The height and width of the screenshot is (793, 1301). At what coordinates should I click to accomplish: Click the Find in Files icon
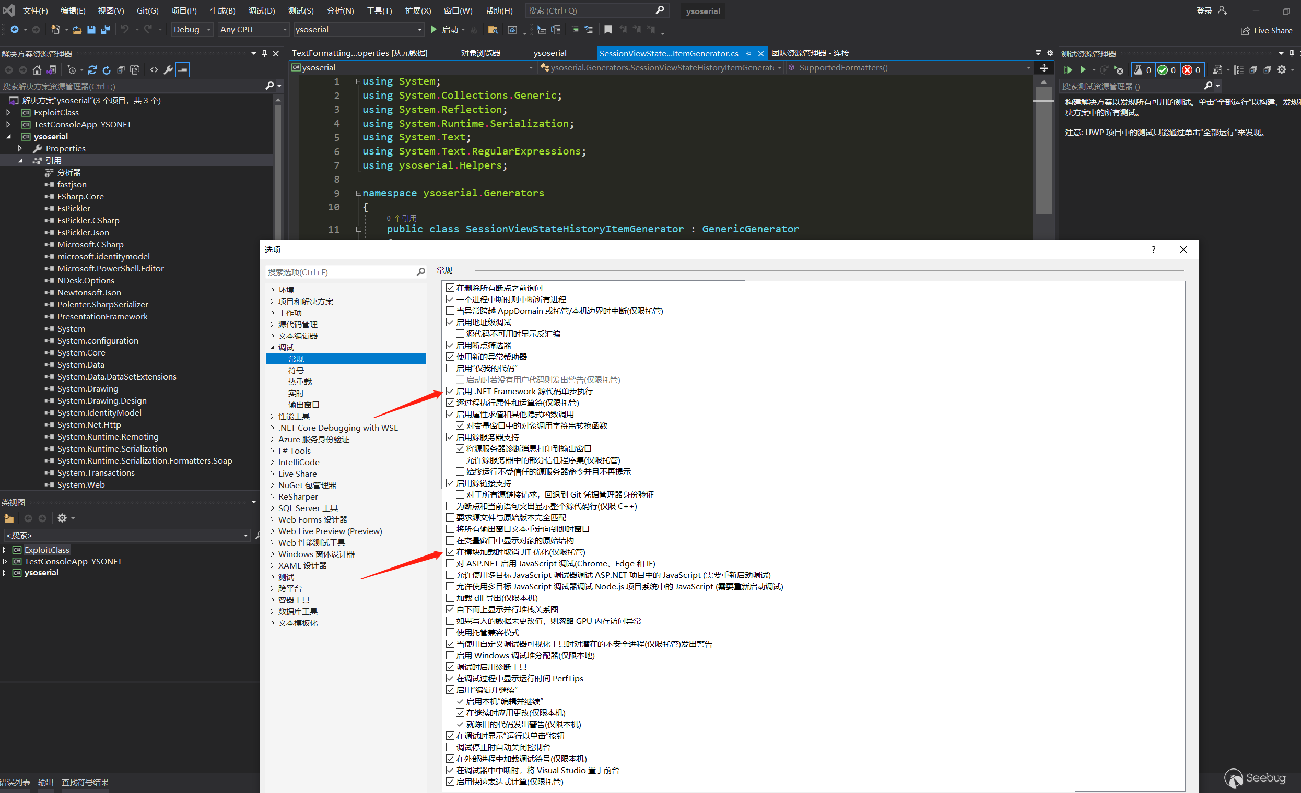coord(493,30)
